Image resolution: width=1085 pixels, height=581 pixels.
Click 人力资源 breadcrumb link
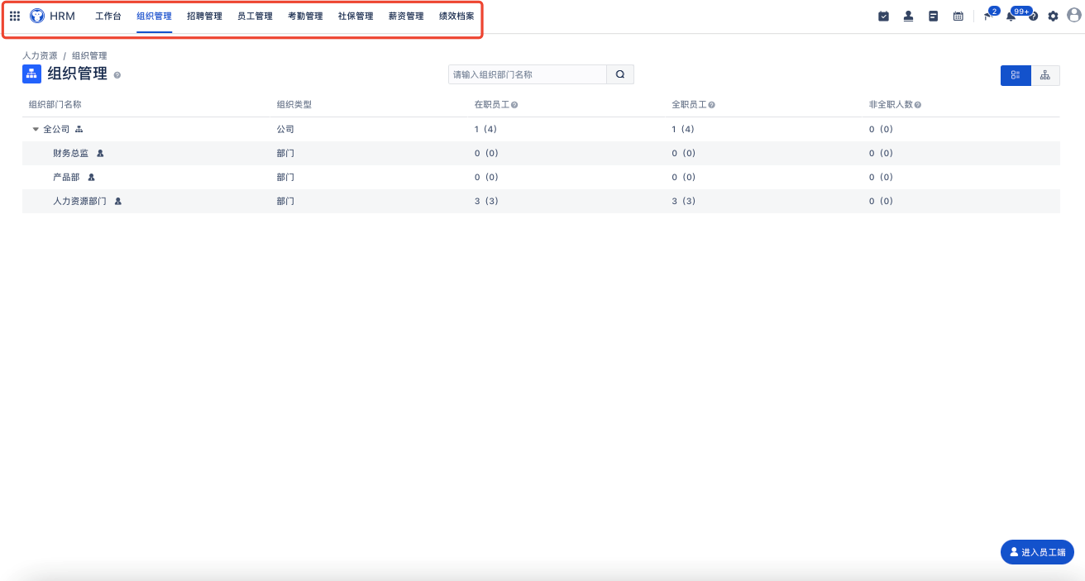pyautogui.click(x=40, y=55)
